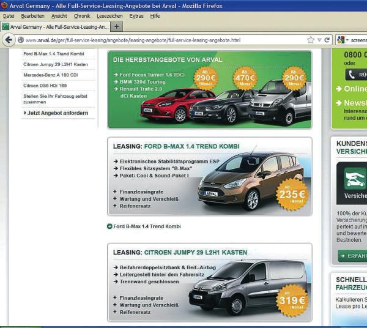Screen dimensions: 367x328
Task: Click the phone callback button icon
Action: [x=352, y=75]
